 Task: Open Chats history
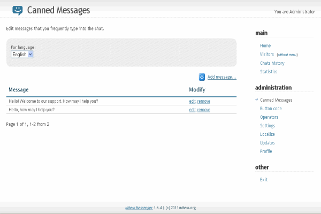coord(272,63)
